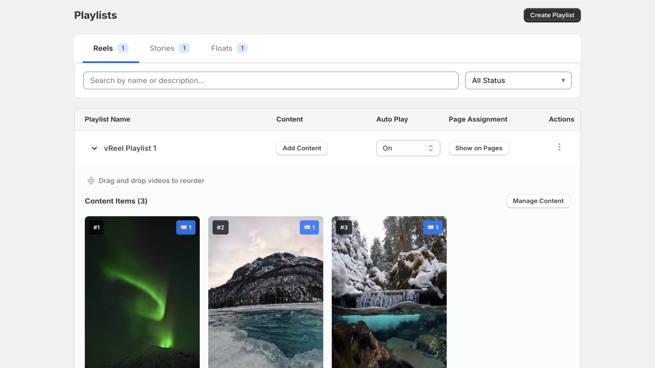Click the tag badge on the waterfall video

[433, 227]
